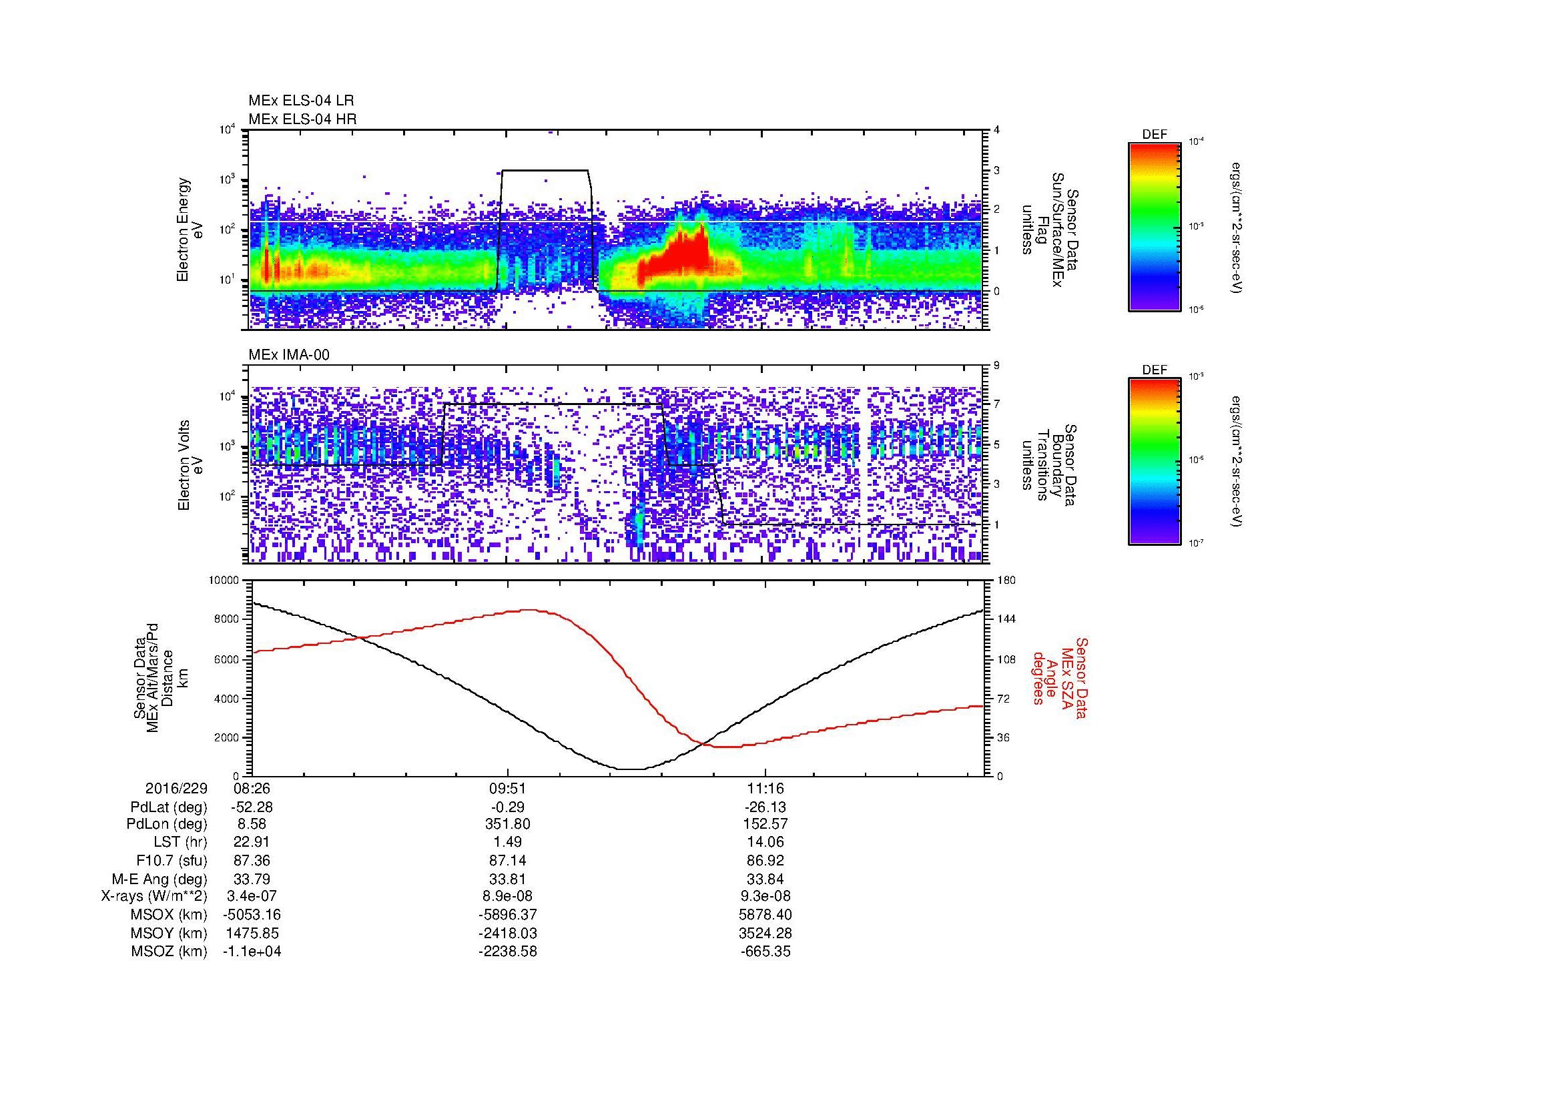Click the PdLat value '-26.13'
Screen dimensions: 1561x1103
click(765, 807)
